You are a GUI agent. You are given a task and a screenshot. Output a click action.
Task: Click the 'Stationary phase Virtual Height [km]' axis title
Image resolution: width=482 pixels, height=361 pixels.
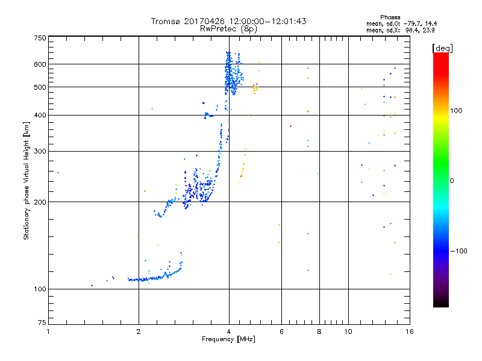click(x=26, y=180)
